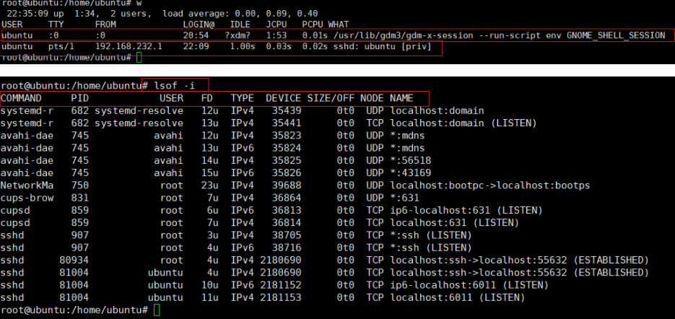
Task: Click file descriptor 10u
Action: tap(209, 285)
